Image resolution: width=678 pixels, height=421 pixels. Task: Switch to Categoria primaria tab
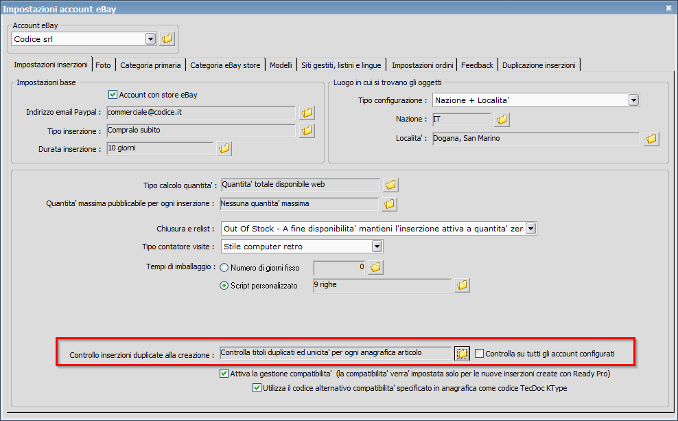(x=150, y=65)
